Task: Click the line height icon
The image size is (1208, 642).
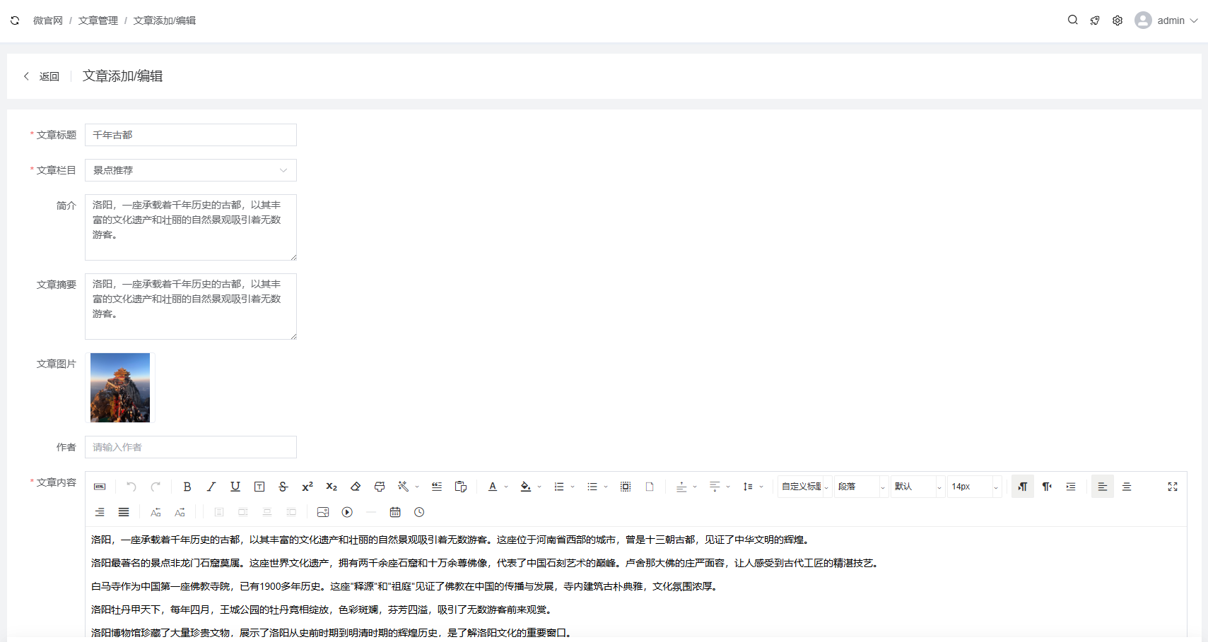Action: coord(748,487)
